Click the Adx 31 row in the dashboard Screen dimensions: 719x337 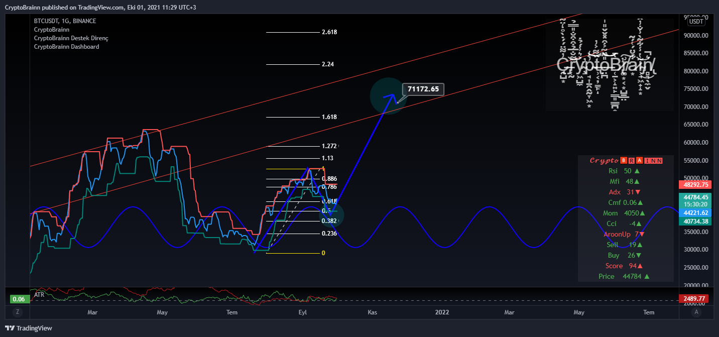(625, 192)
